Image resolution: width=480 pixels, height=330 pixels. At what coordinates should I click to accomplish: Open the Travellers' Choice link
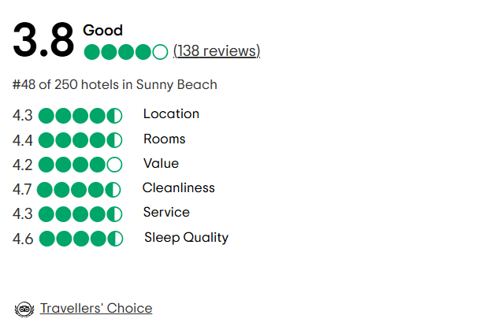pyautogui.click(x=96, y=308)
